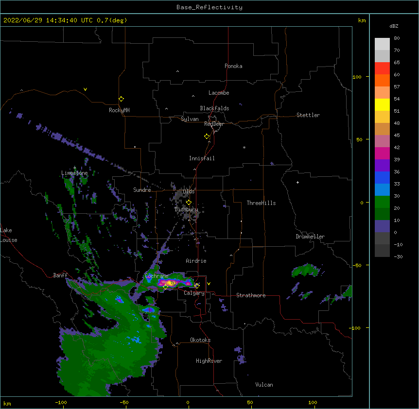Screen dimensions: 419x409
Task: Select the yellow V marker northwest of RockyMH
Action: [85, 89]
